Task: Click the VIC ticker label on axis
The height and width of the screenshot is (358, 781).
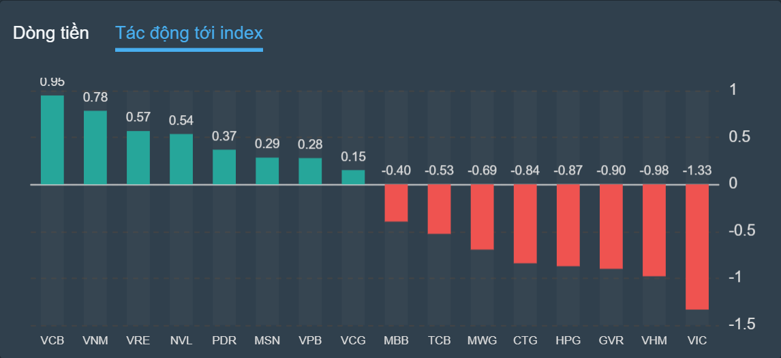Action: click(697, 340)
